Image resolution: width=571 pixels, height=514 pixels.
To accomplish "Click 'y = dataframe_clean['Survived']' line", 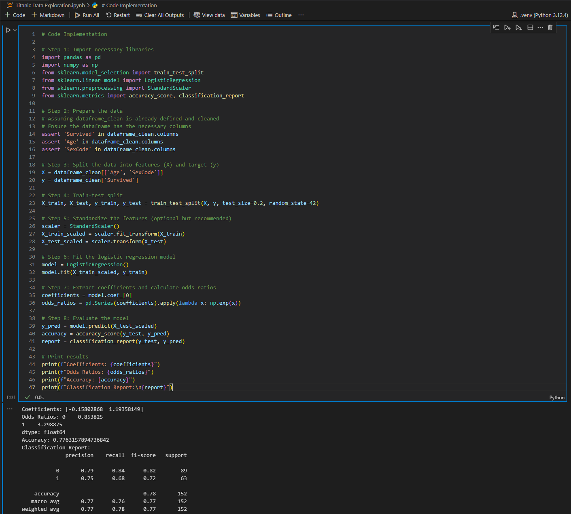I will point(90,180).
